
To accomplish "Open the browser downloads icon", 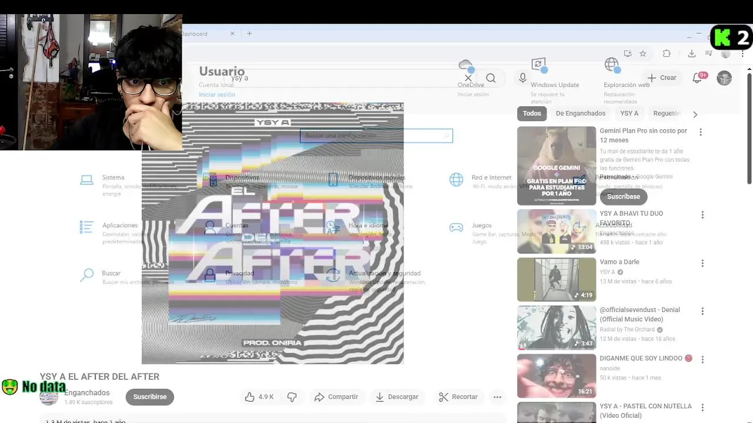I will [692, 53].
